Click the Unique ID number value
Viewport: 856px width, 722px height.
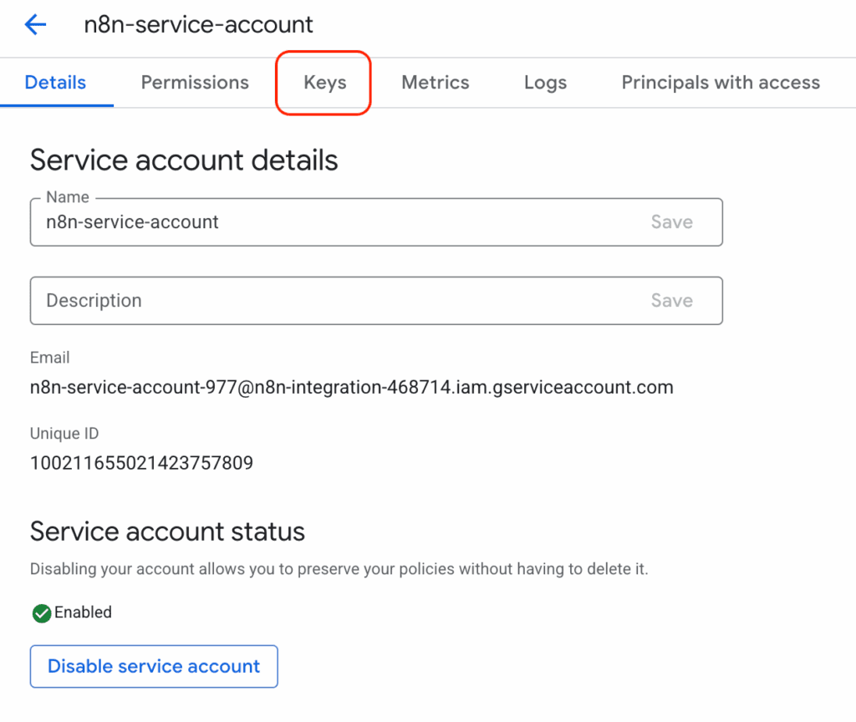[x=141, y=462]
